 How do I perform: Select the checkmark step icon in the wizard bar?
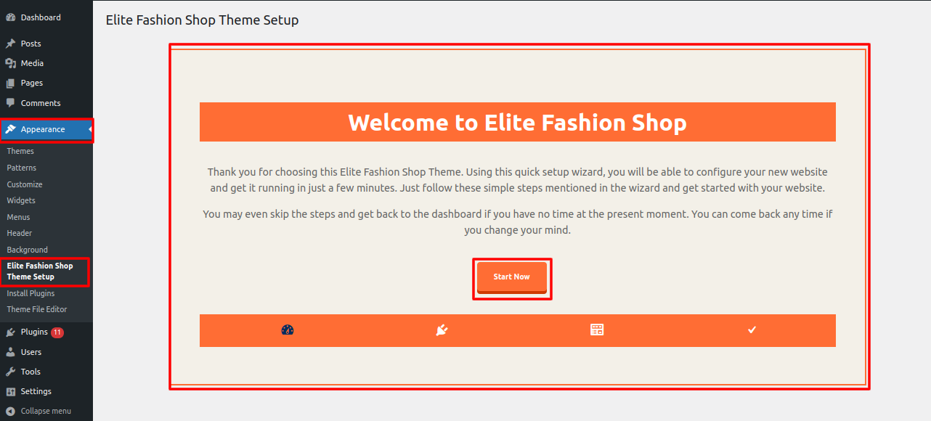[x=752, y=330]
